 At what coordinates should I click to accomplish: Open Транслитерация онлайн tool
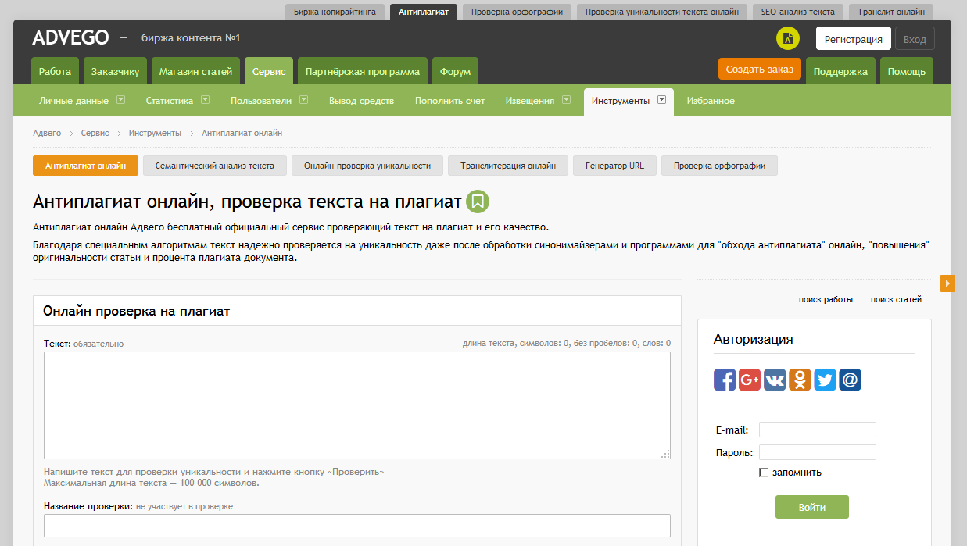point(508,166)
